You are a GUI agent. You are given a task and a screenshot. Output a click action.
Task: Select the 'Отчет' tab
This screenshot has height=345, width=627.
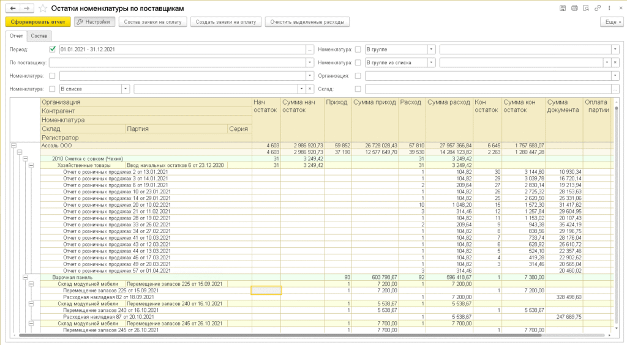[x=17, y=36]
